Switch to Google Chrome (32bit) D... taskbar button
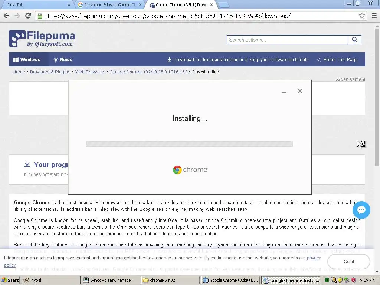This screenshot has height=285, width=380. point(230,280)
